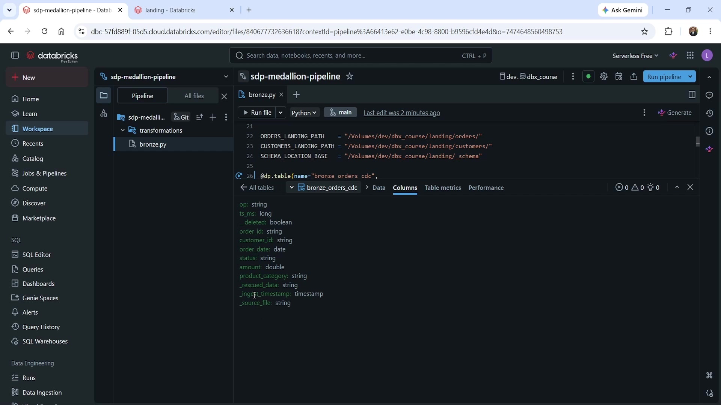Open bronze.py in the file tree
The image size is (721, 405).
pos(173,144)
